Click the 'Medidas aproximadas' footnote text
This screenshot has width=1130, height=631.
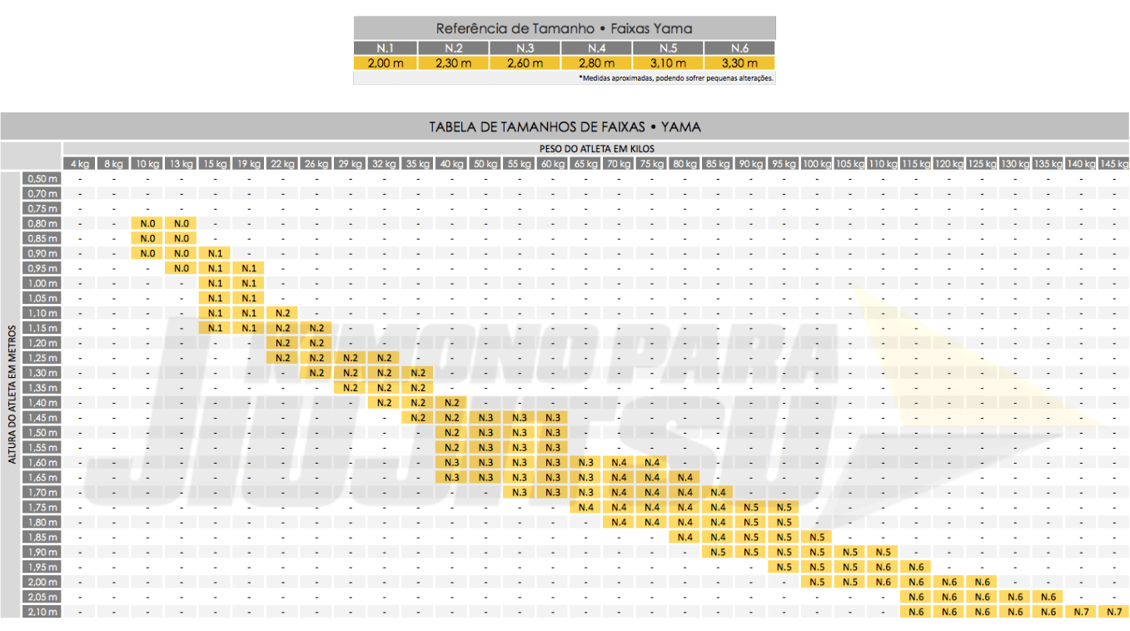676,77
